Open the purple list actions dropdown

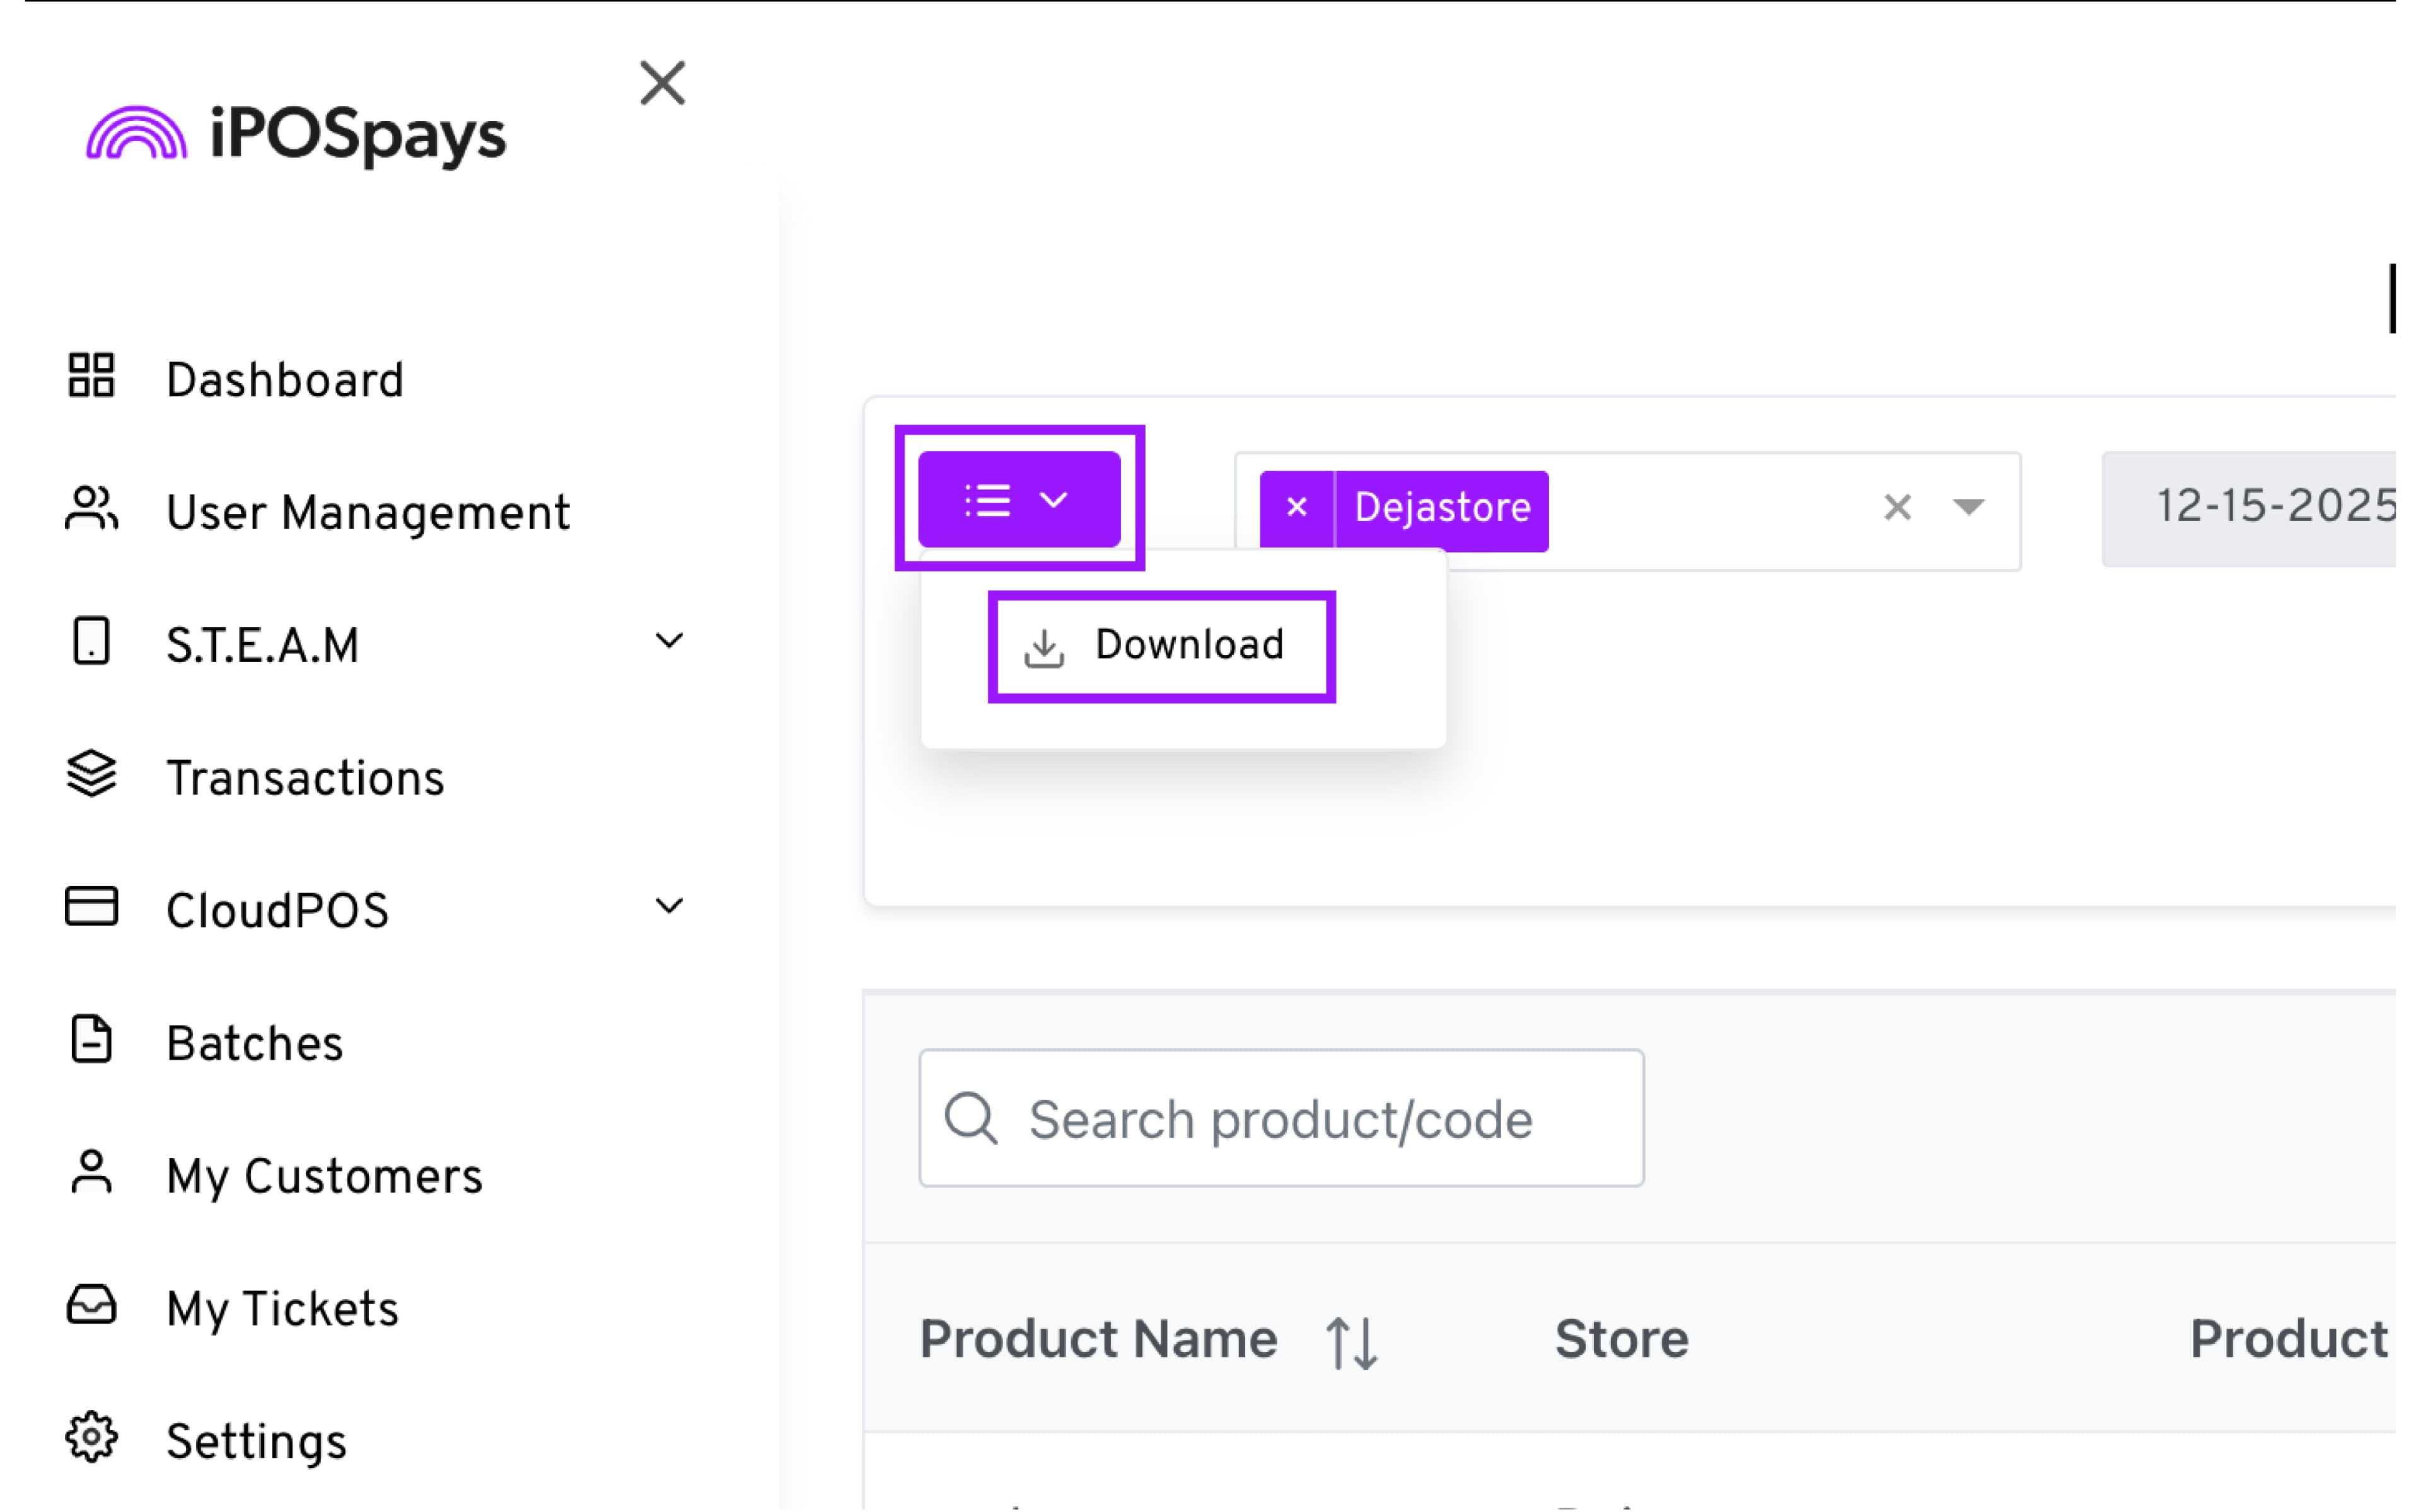[x=1018, y=500]
